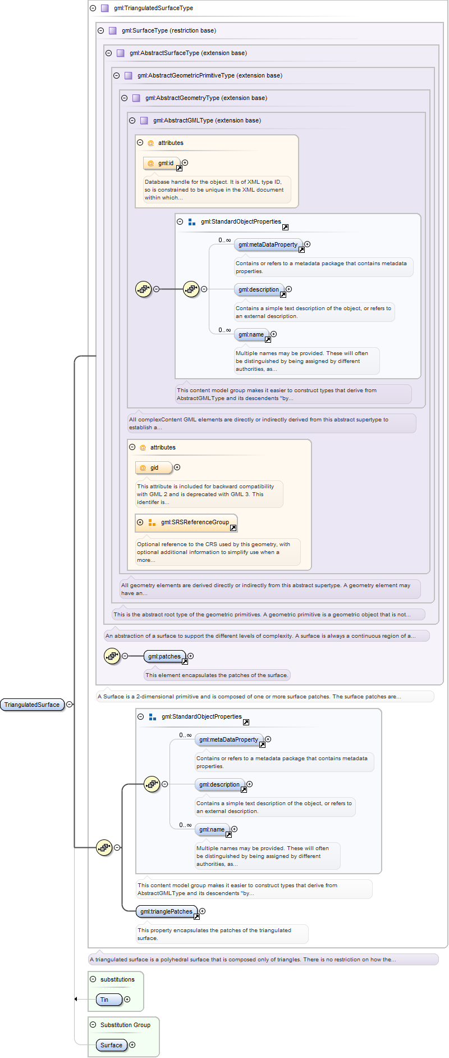Collapse the gml:TriangulatedSurfaceType box
The width and height of the screenshot is (449, 1058).
tap(93, 8)
